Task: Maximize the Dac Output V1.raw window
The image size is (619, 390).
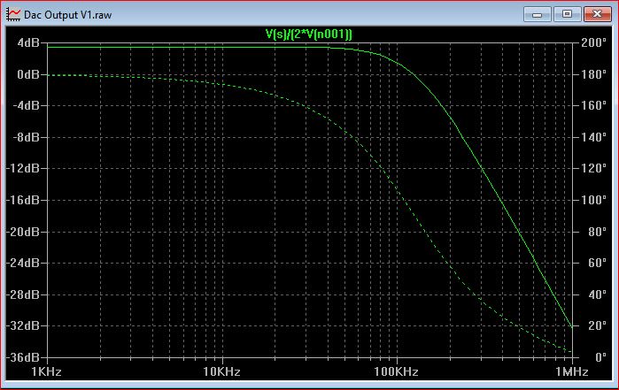Action: [x=567, y=14]
